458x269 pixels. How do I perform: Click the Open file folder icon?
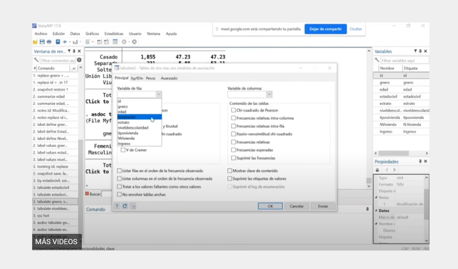click(35, 42)
